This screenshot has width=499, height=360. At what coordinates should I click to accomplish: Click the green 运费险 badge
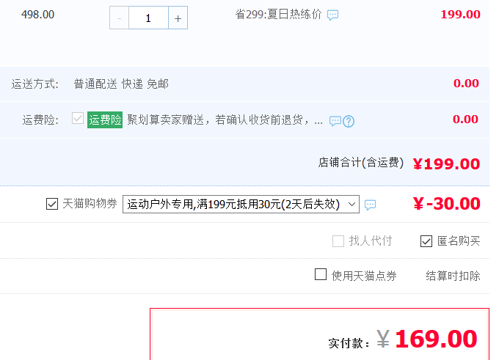pos(105,120)
